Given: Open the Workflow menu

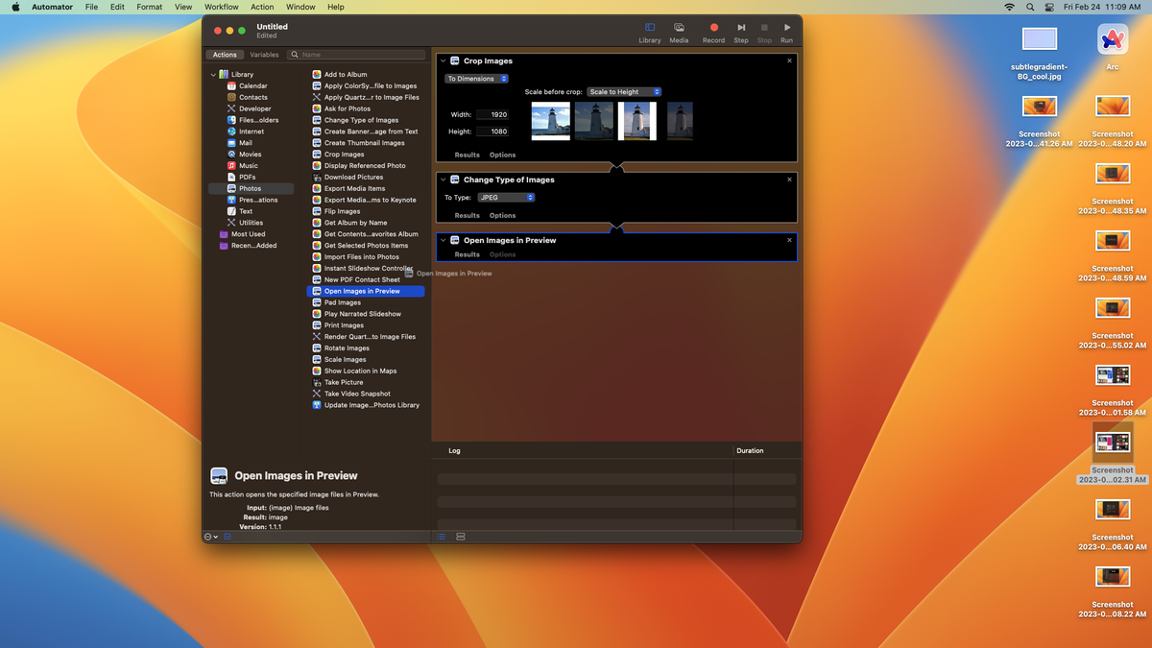Looking at the screenshot, I should pos(220,7).
